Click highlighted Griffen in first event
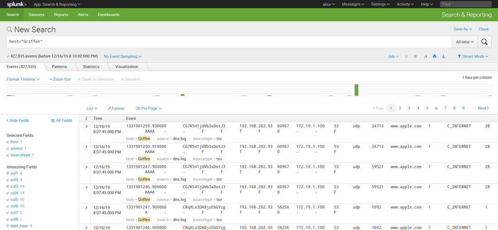 144,139
